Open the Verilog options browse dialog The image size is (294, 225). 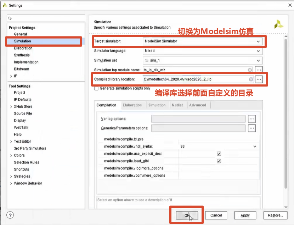coord(251,119)
